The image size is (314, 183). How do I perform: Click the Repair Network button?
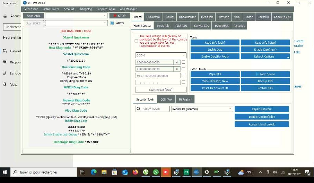(x=262, y=109)
